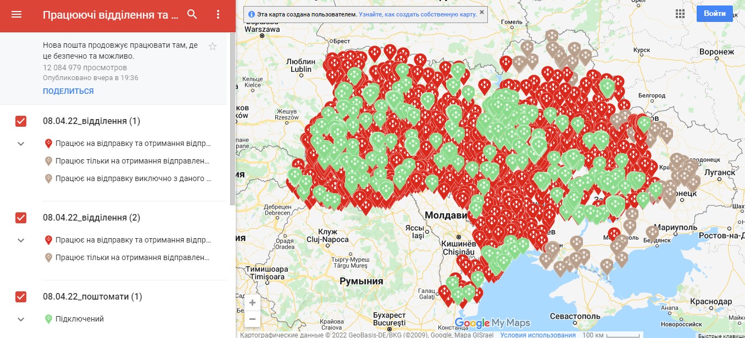Click the Кишинёв Chișinău city label
Screen dimensions: 745x338
(459, 247)
